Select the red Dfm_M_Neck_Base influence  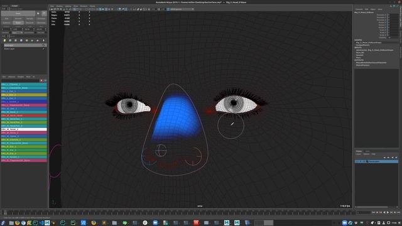(24, 116)
